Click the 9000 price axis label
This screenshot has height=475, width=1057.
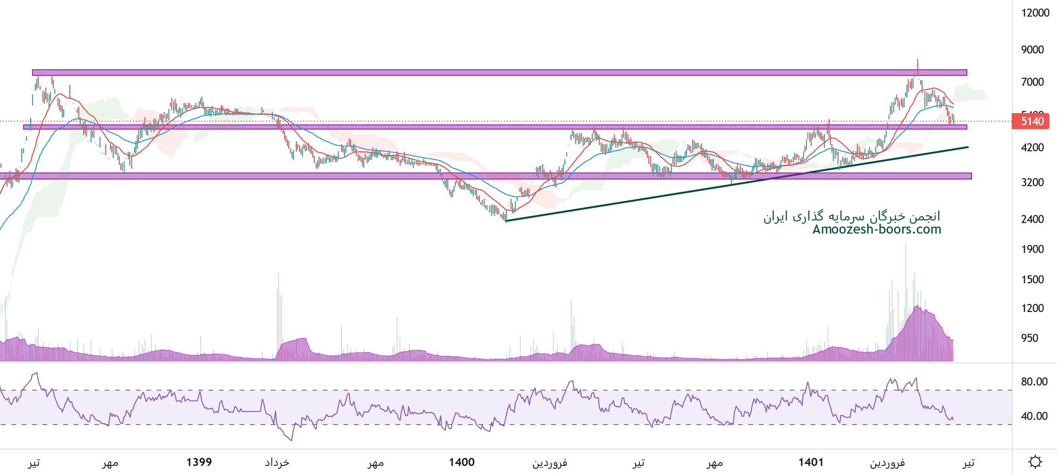coord(1032,50)
